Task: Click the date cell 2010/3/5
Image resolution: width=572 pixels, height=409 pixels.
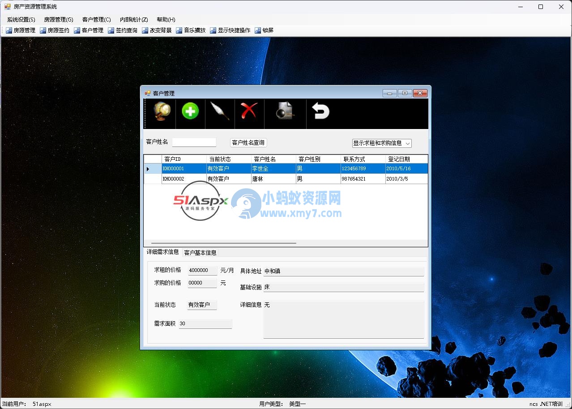Action: coord(406,179)
